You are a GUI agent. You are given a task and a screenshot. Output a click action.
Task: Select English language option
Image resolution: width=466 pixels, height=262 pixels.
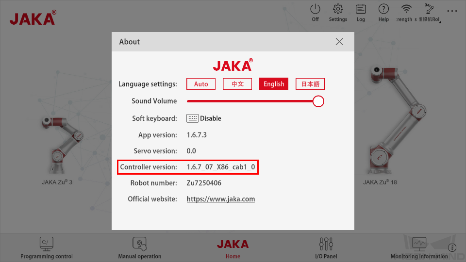tap(274, 84)
